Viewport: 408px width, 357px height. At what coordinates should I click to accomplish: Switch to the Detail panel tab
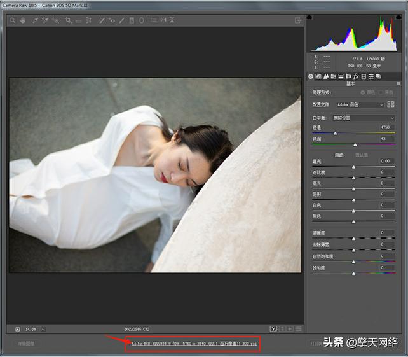click(x=326, y=76)
